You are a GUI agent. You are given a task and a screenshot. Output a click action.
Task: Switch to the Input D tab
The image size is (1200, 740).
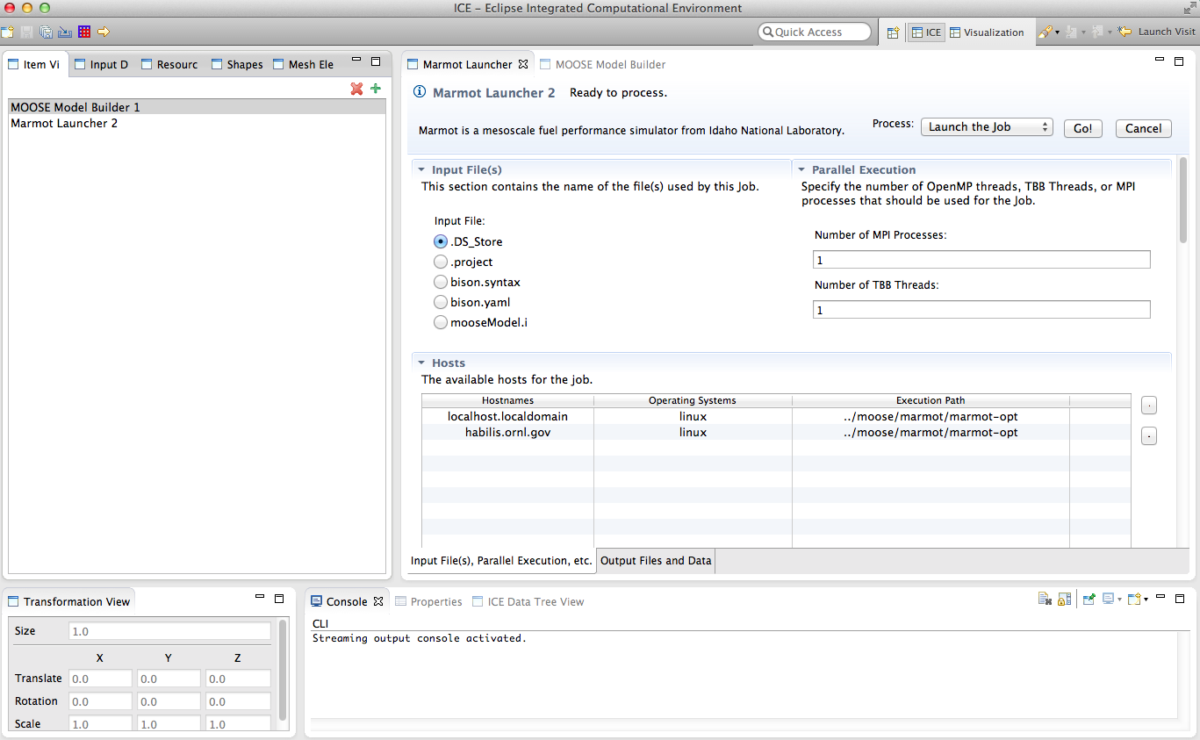tap(101, 64)
